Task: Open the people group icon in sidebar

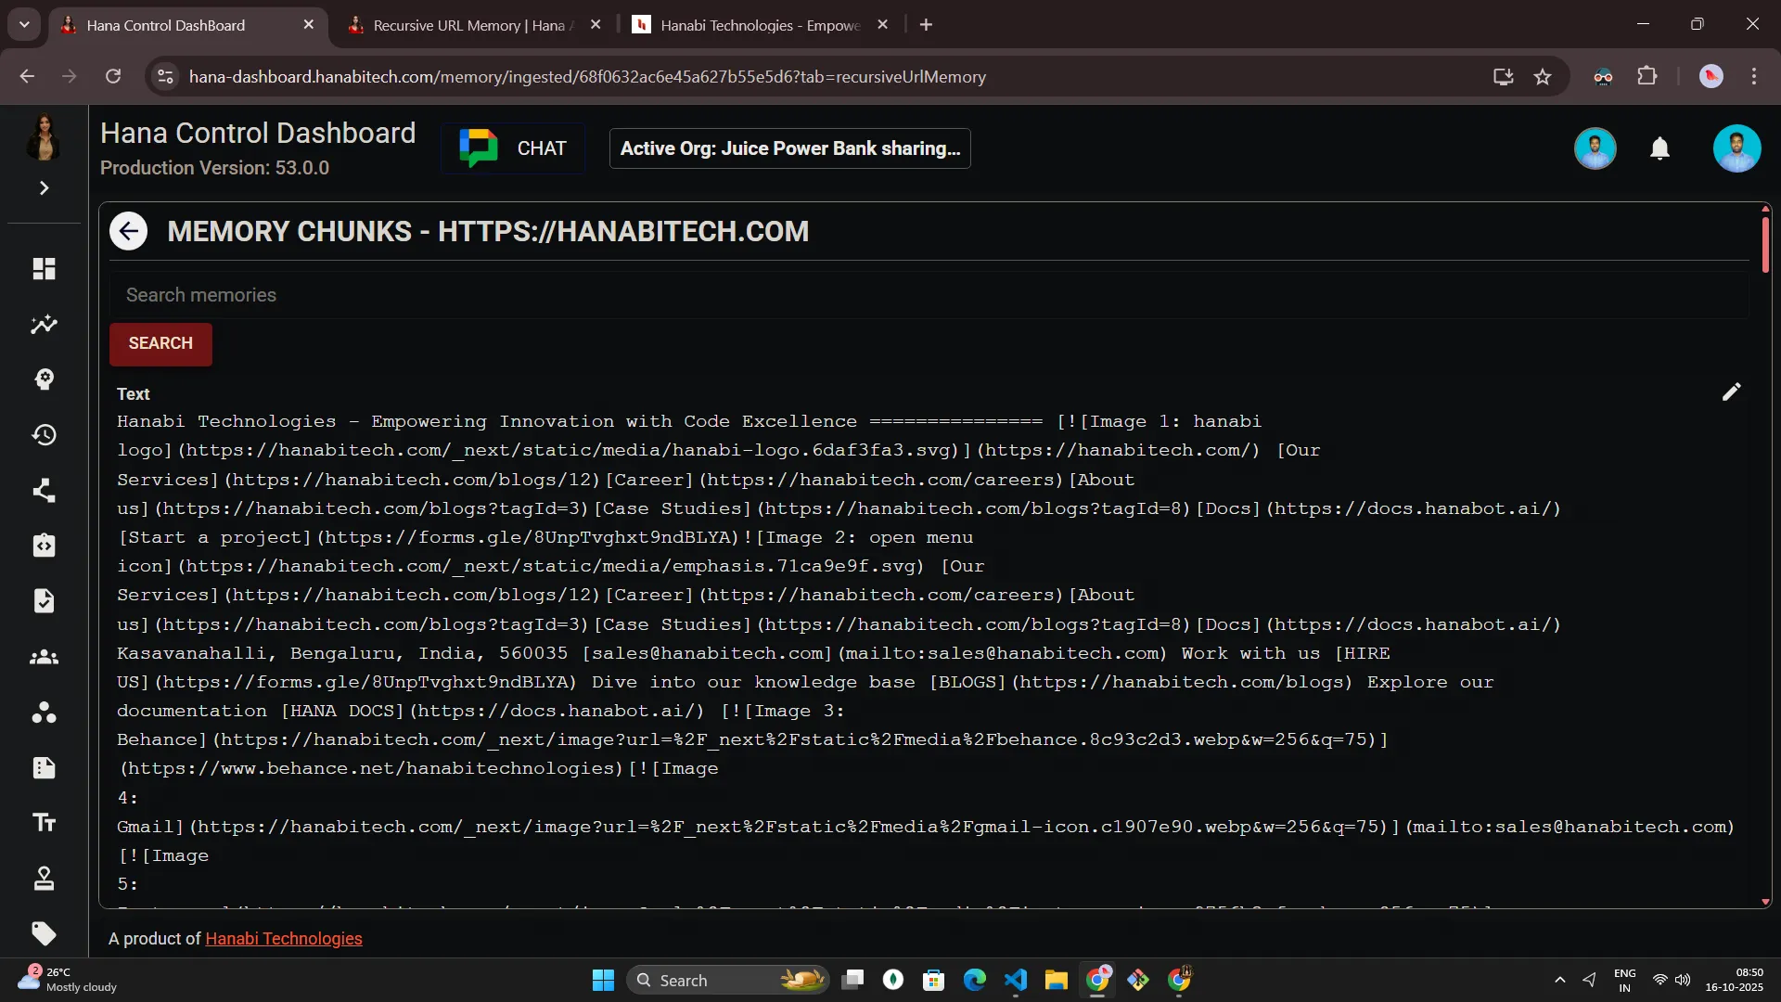Action: [x=44, y=657]
